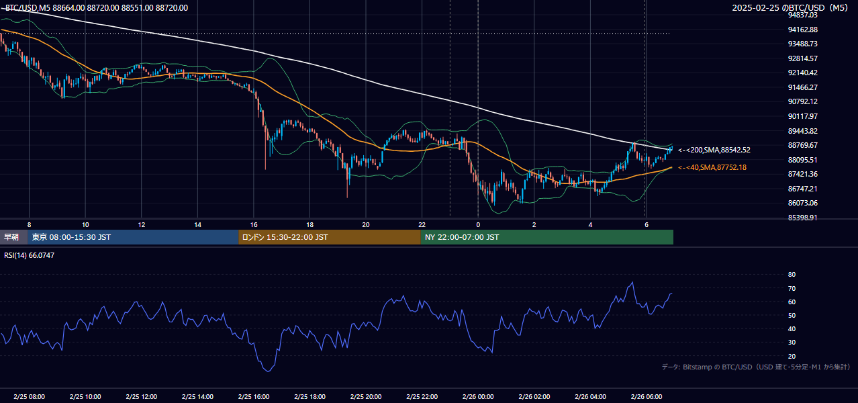The width and height of the screenshot is (858, 403).
Task: Click hour label 12 under price chart
Action: point(142,224)
